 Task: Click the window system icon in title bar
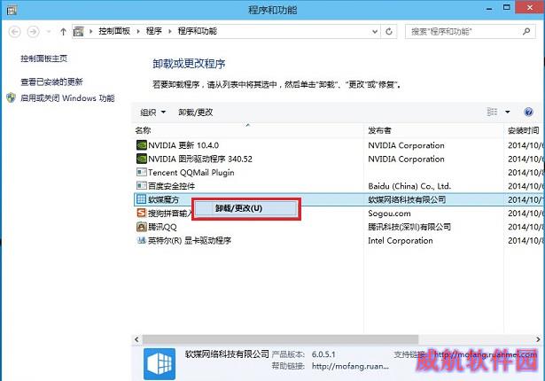click(12, 10)
